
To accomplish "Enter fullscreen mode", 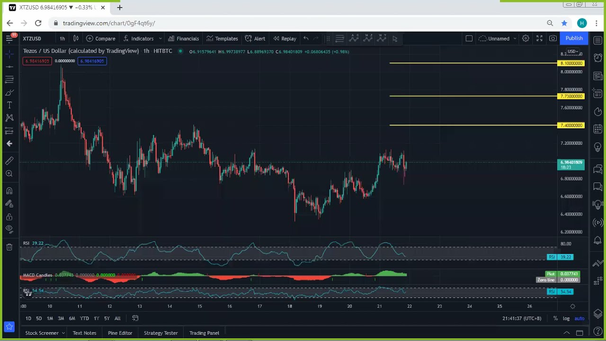I will (539, 39).
